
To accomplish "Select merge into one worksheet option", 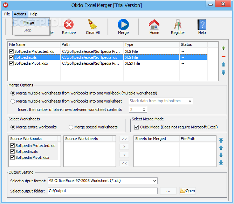I will 13,101.
